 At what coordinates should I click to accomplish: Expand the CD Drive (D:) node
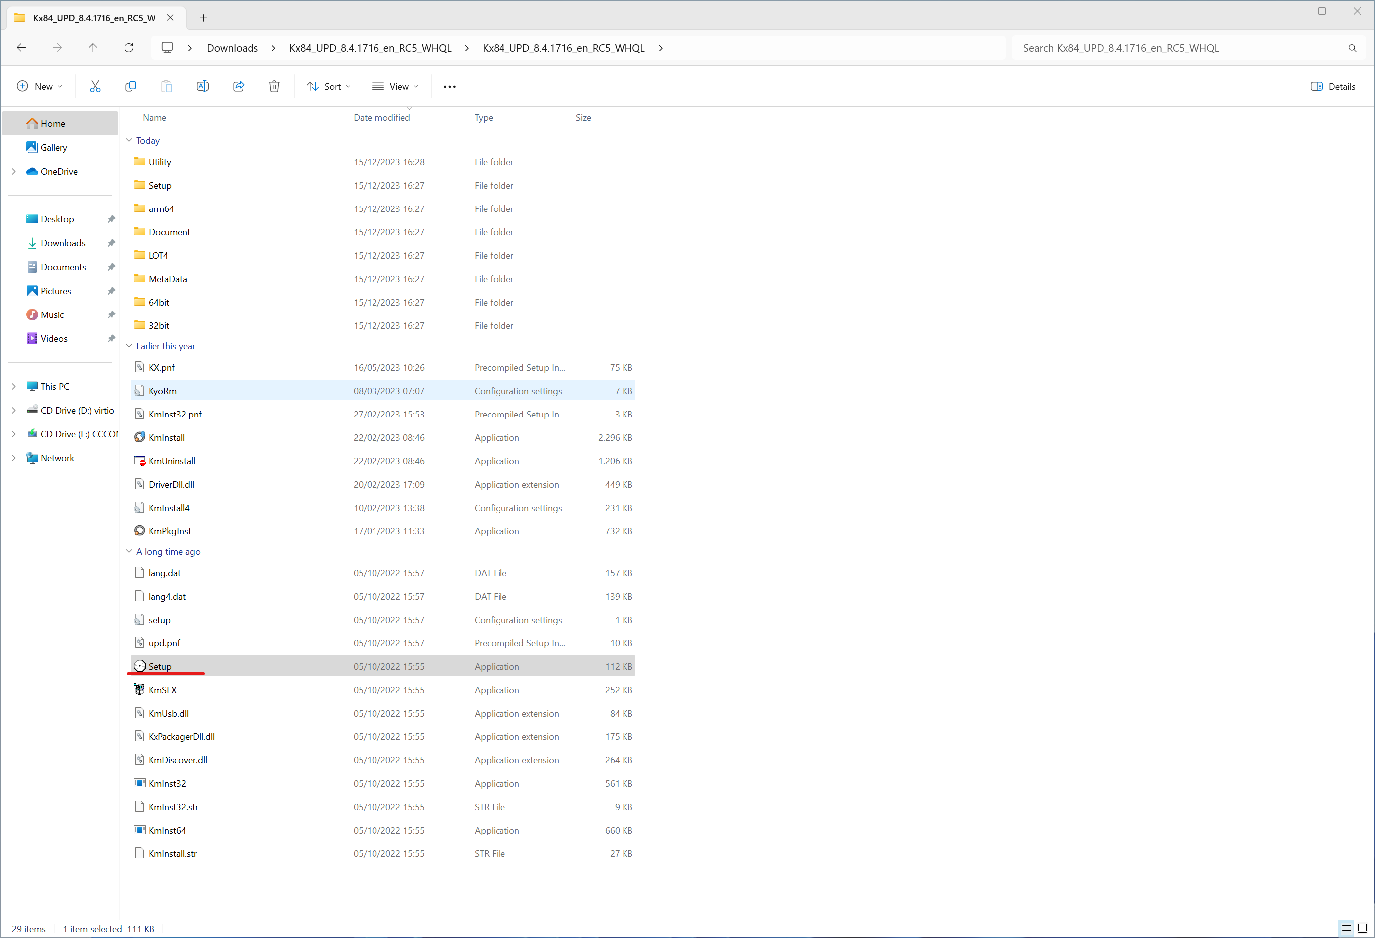click(13, 410)
